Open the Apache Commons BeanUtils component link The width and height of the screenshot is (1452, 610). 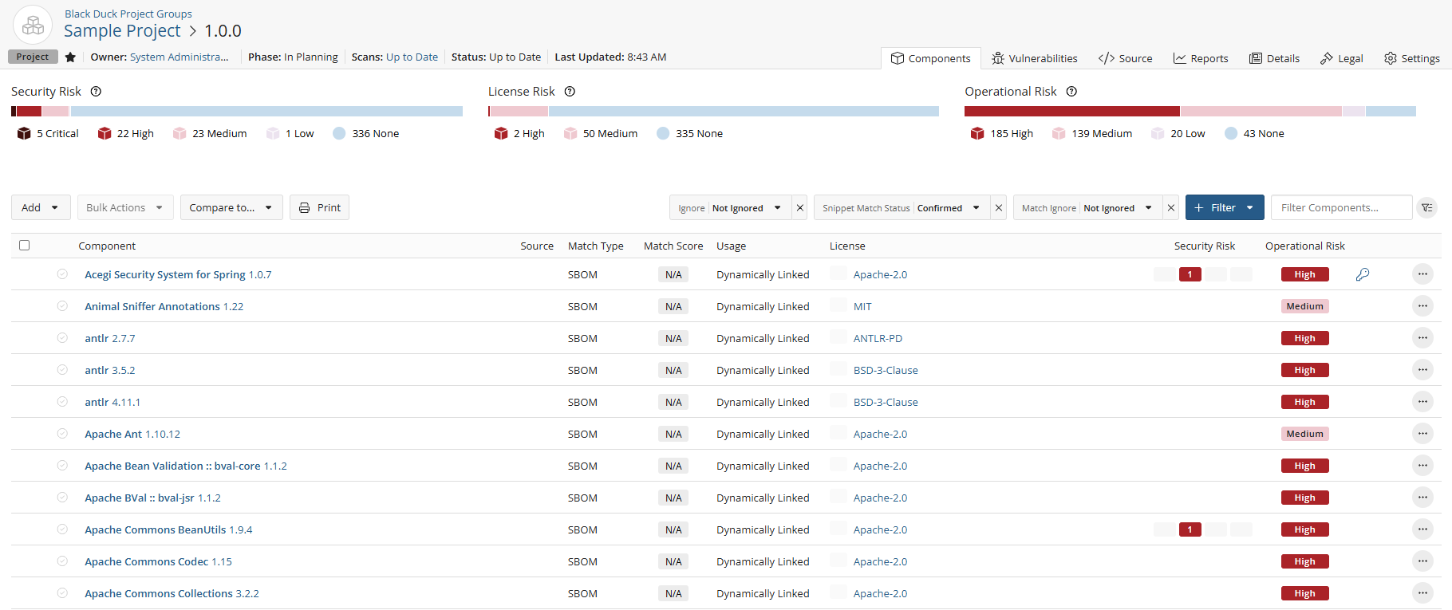(x=156, y=529)
